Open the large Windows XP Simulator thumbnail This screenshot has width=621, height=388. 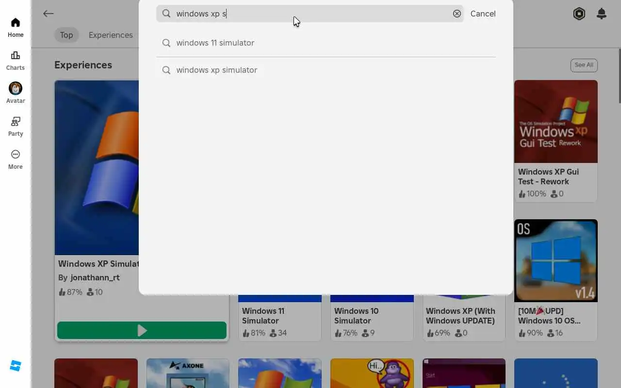tap(97, 167)
